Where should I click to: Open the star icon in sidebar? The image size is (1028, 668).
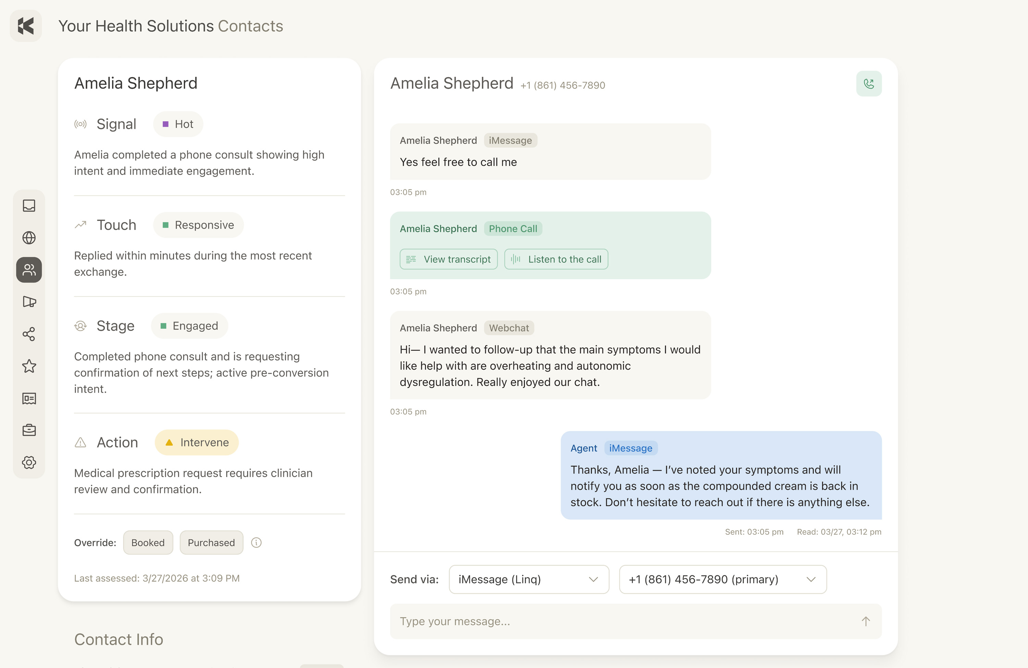pos(29,366)
